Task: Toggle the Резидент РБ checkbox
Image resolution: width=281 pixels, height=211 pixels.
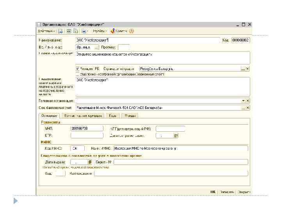Action: coord(78,68)
